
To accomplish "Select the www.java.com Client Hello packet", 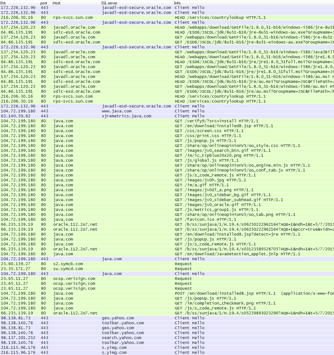I will coord(117,111).
